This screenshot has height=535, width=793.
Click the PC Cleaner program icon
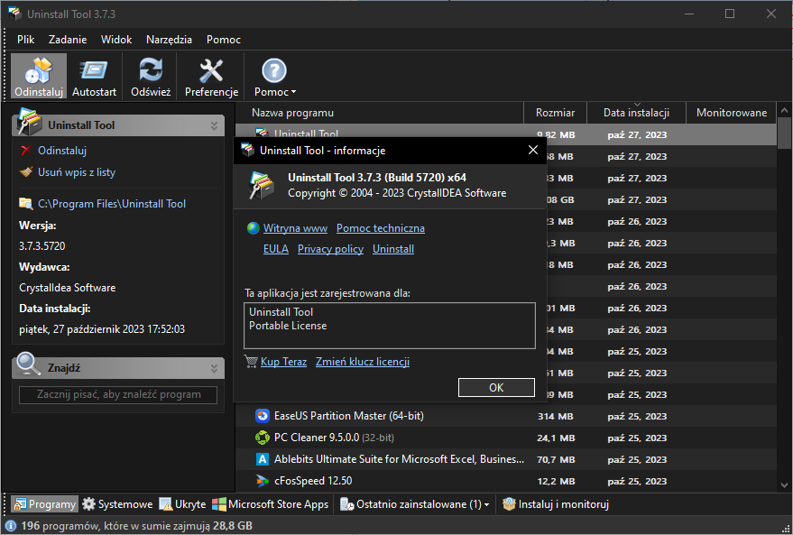(262, 438)
